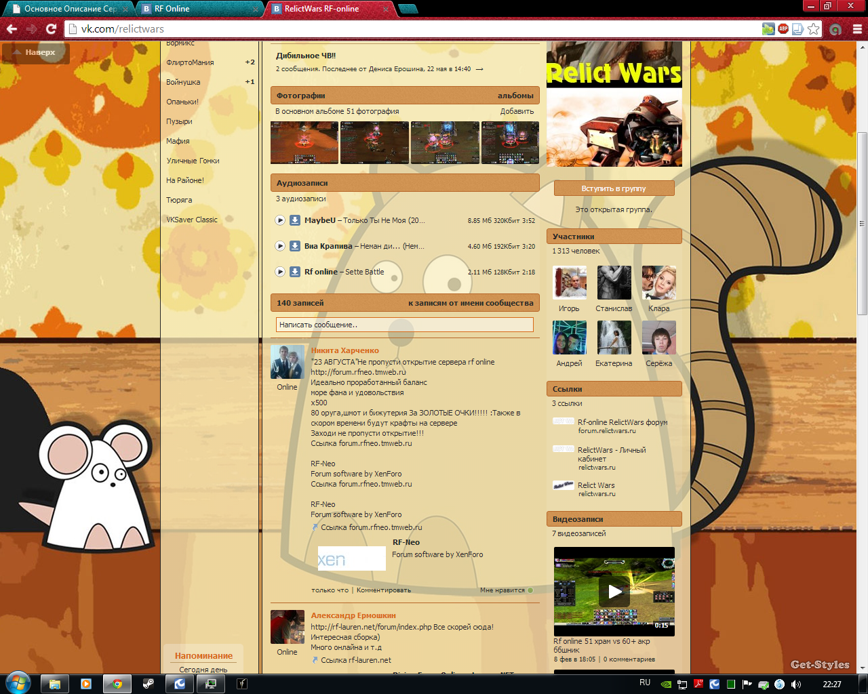Open the last photo thumbnail in the row

[510, 143]
